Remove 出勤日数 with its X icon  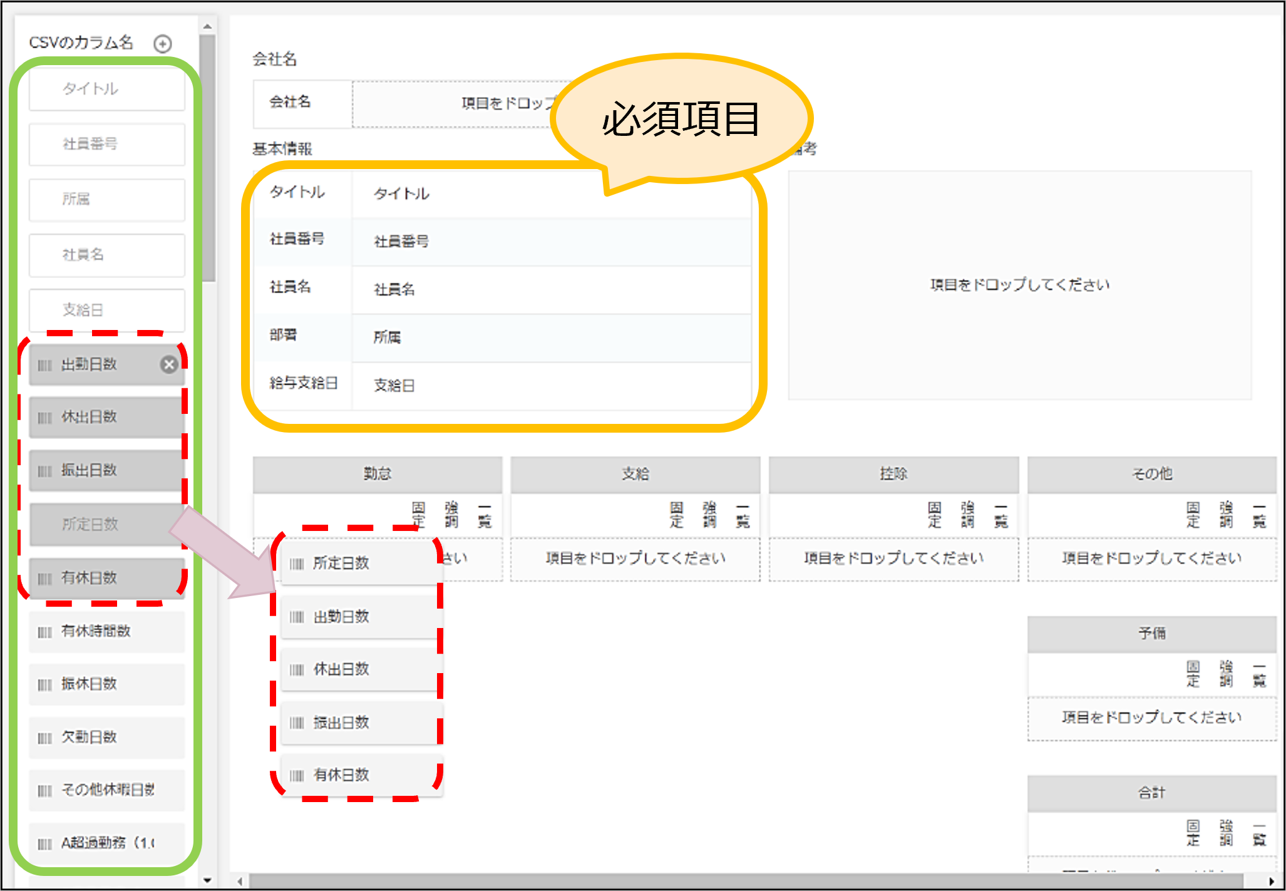(168, 364)
